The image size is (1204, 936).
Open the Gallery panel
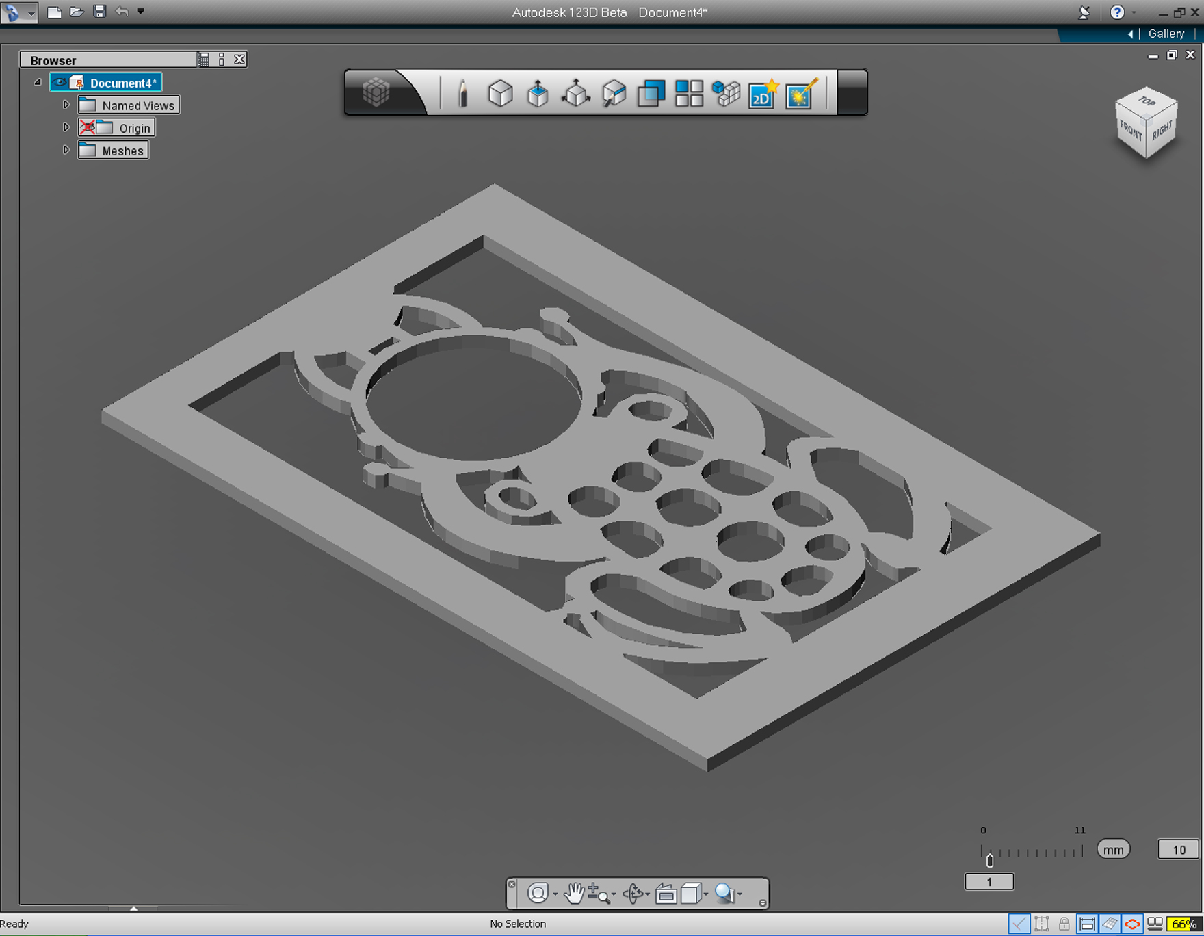(1166, 34)
